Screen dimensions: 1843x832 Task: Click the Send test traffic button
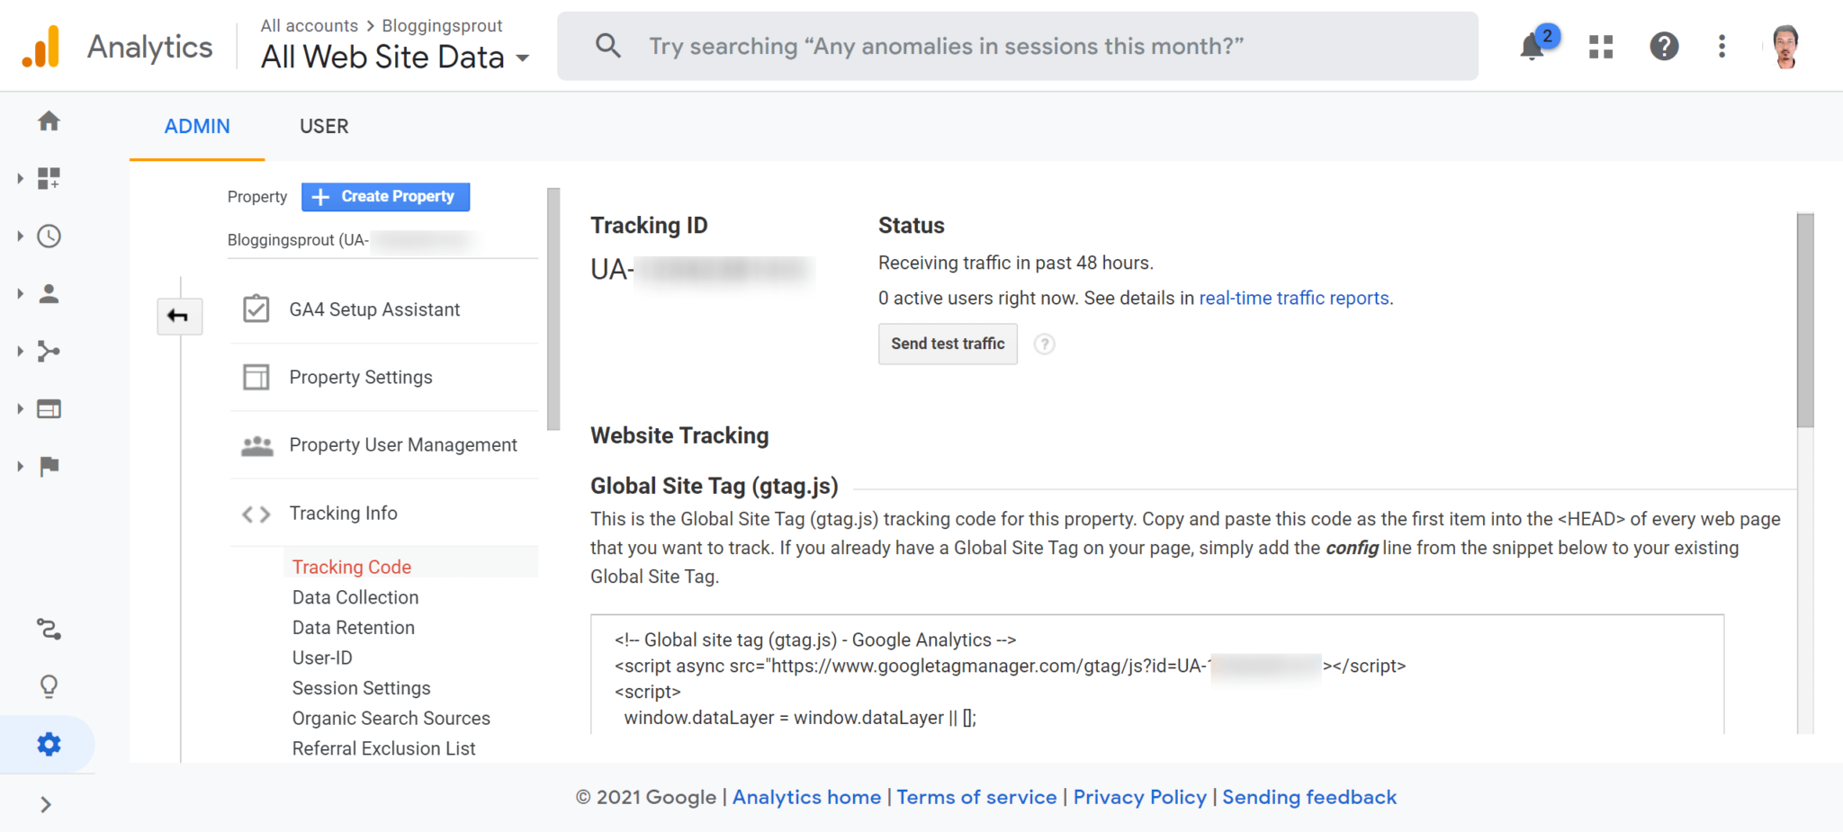tap(948, 344)
